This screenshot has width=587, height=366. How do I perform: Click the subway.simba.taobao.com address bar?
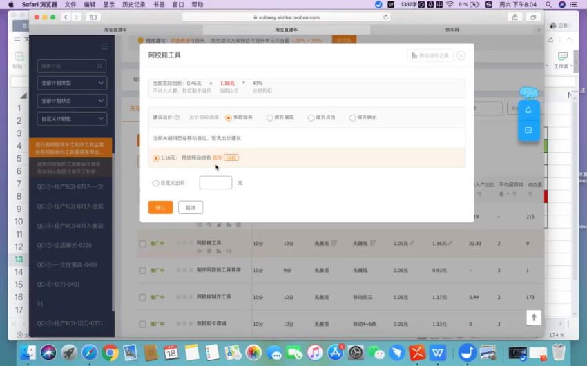(287, 17)
